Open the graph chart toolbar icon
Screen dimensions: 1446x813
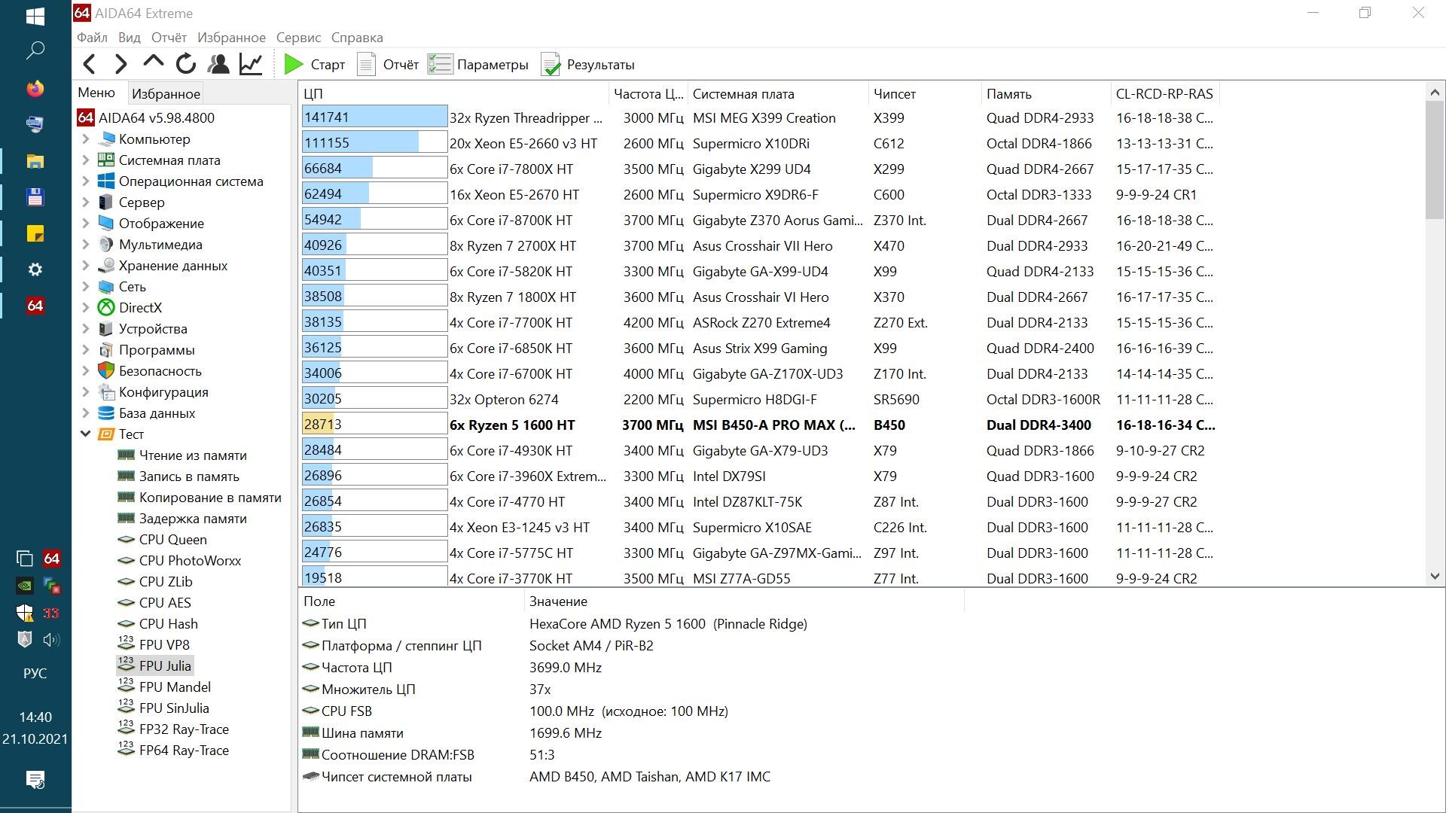(x=251, y=65)
